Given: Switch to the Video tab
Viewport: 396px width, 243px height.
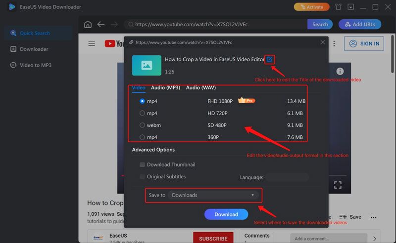Looking at the screenshot, I should tap(139, 88).
